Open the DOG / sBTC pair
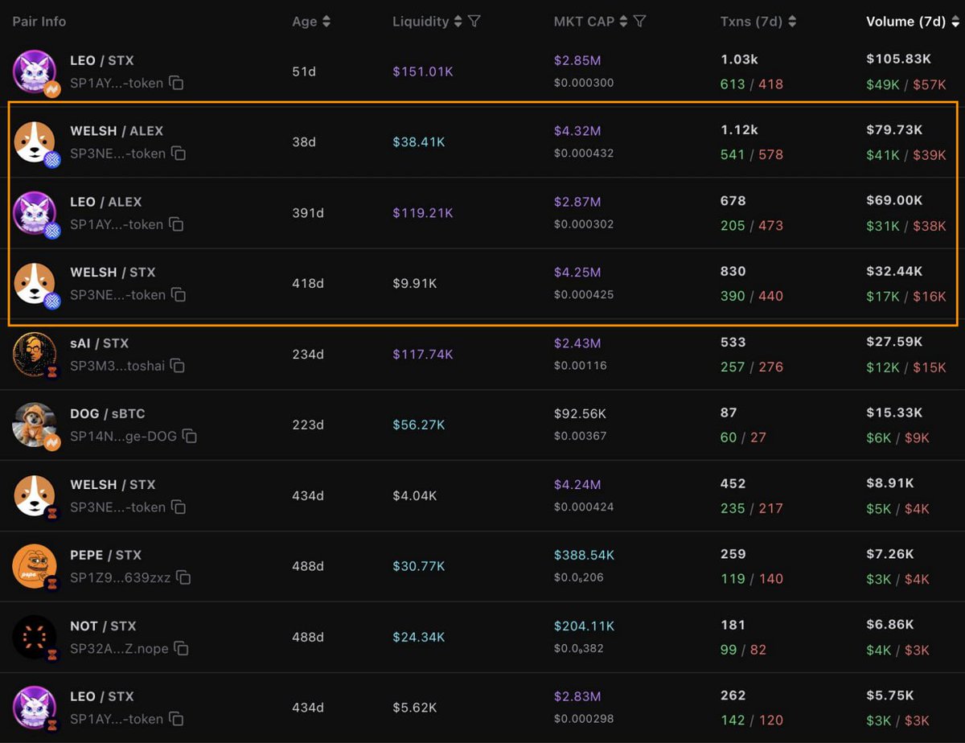The width and height of the screenshot is (965, 743). [108, 414]
